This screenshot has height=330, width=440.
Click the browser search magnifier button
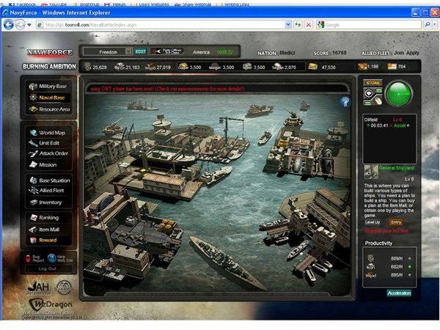(x=428, y=25)
